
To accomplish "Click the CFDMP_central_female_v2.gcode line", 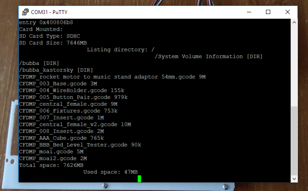I will tap(75, 124).
